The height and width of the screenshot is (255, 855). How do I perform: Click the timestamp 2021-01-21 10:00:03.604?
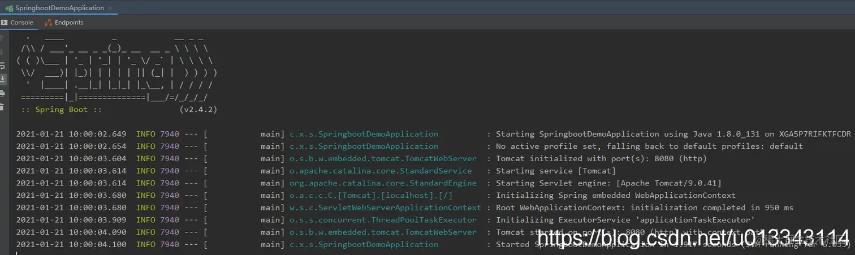tap(71, 159)
